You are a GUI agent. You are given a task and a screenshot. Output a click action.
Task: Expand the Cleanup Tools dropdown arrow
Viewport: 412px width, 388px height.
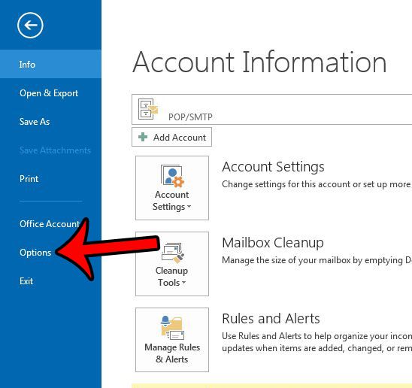[x=183, y=283]
